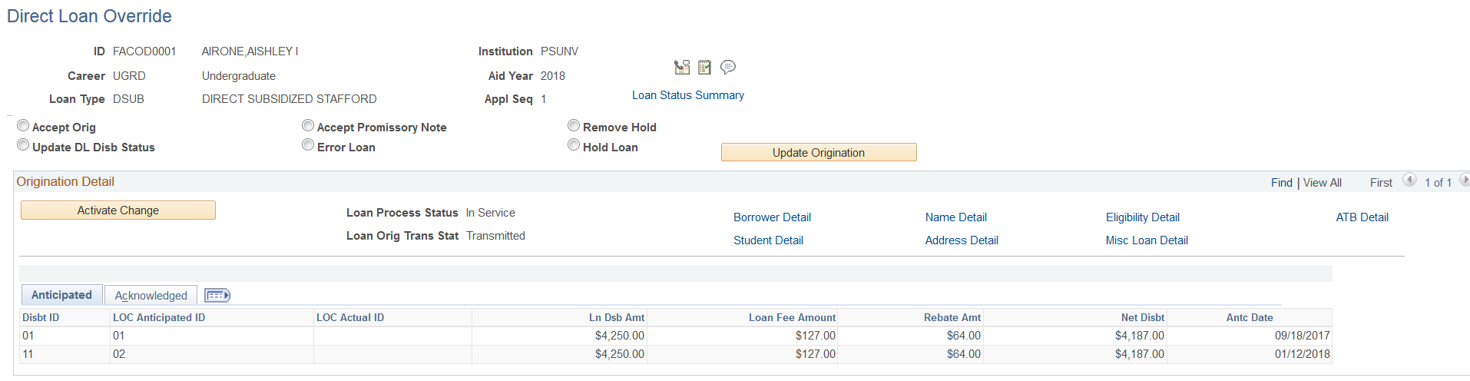This screenshot has height=381, width=1470.
Task: Click the show all columns icon
Action: coord(217,296)
